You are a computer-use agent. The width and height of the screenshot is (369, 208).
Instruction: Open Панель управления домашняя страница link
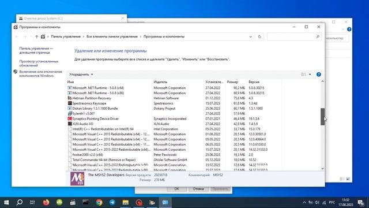pos(36,50)
